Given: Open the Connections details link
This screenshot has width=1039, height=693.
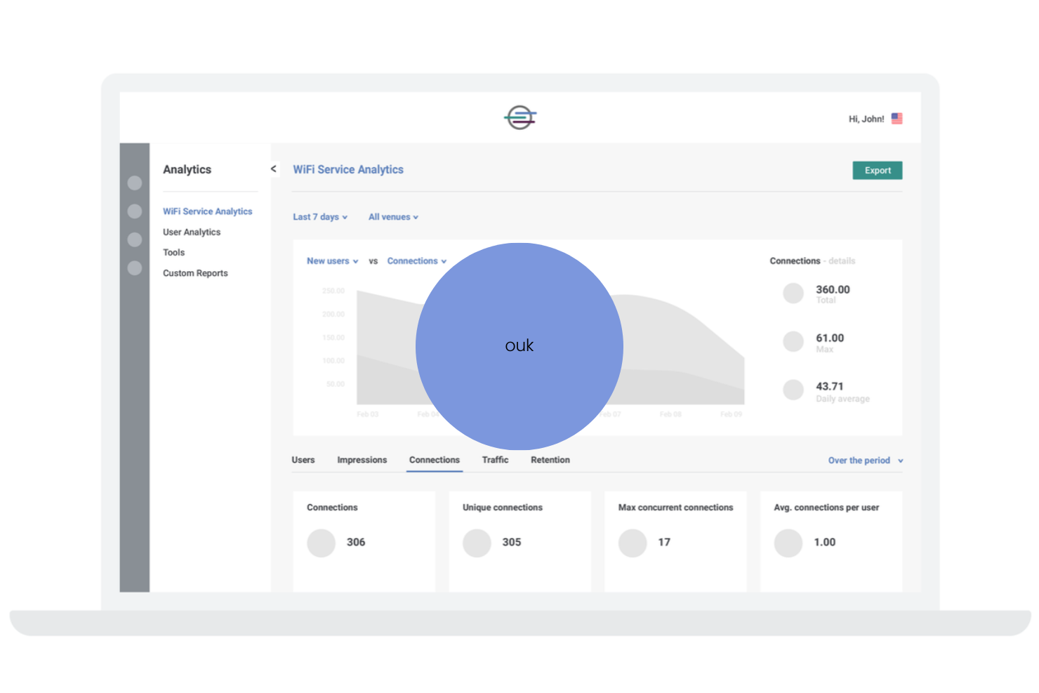Looking at the screenshot, I should [842, 260].
